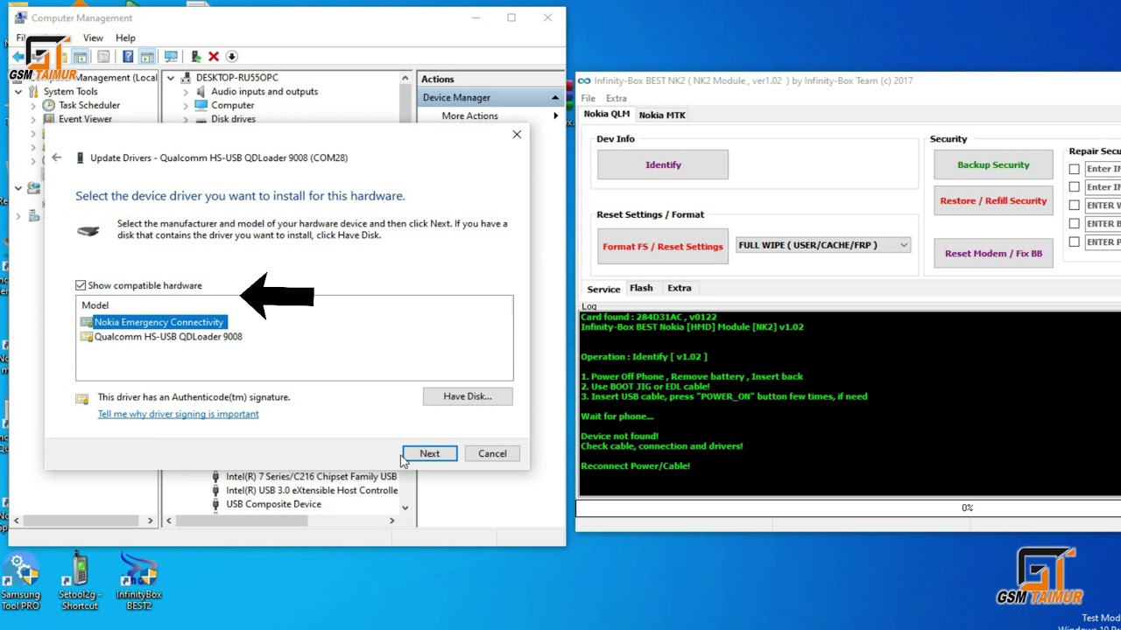
Task: Click the Backup Security button
Action: point(993,164)
